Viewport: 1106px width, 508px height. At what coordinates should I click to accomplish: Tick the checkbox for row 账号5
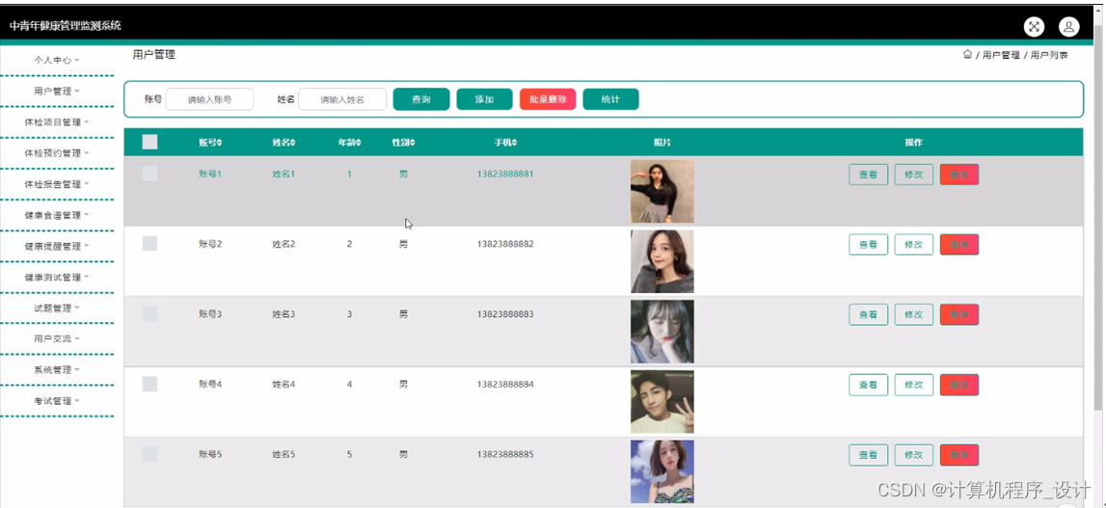[149, 454]
